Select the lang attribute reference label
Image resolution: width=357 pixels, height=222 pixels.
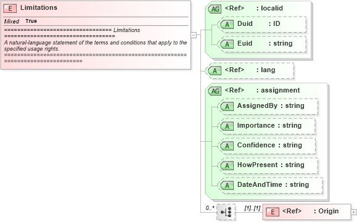pos(250,70)
